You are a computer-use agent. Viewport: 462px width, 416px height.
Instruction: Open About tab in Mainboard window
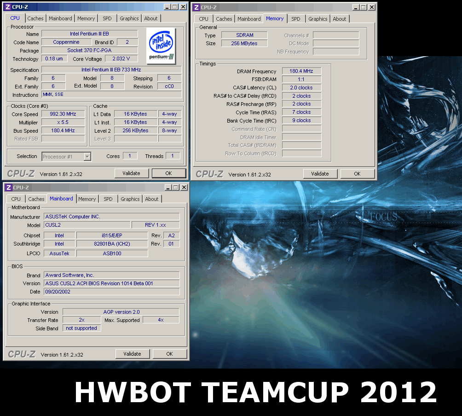[x=152, y=199]
